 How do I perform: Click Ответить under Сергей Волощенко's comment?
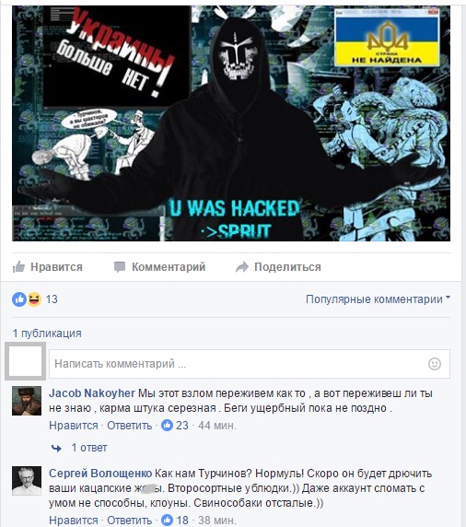[x=129, y=521]
